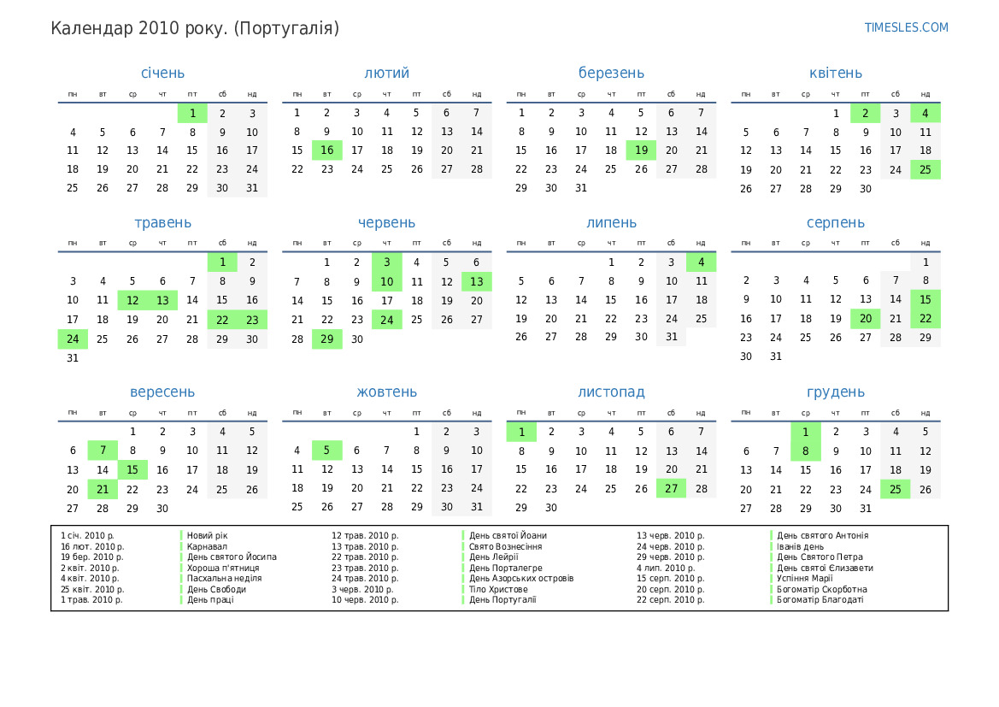Click highlighted day 5 in жовтень

click(327, 451)
